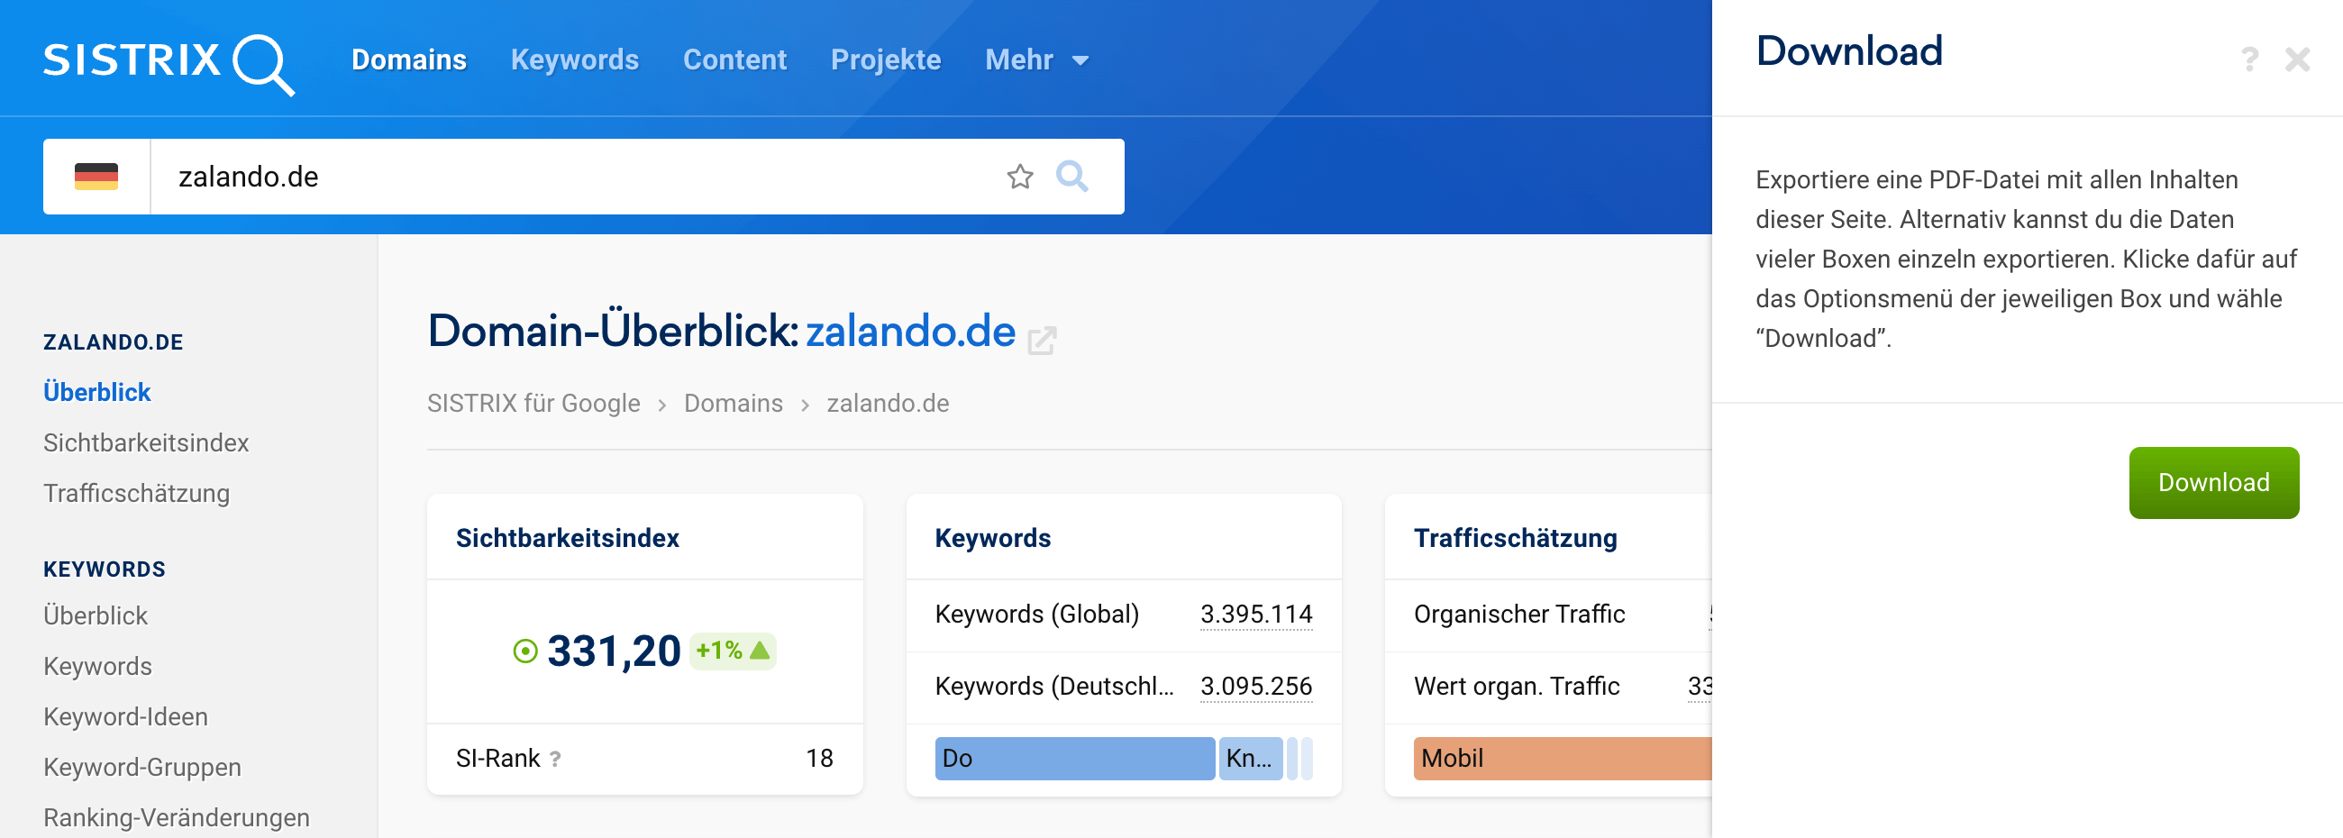Click zalando.de breadcrumb item
Screen dimensions: 2343x838
[x=888, y=403]
